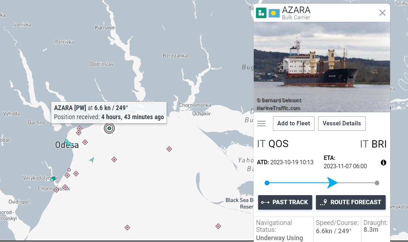The height and width of the screenshot is (242, 408).
Task: Click the green arrow vessel marker near Odesa
Action: tap(92, 160)
